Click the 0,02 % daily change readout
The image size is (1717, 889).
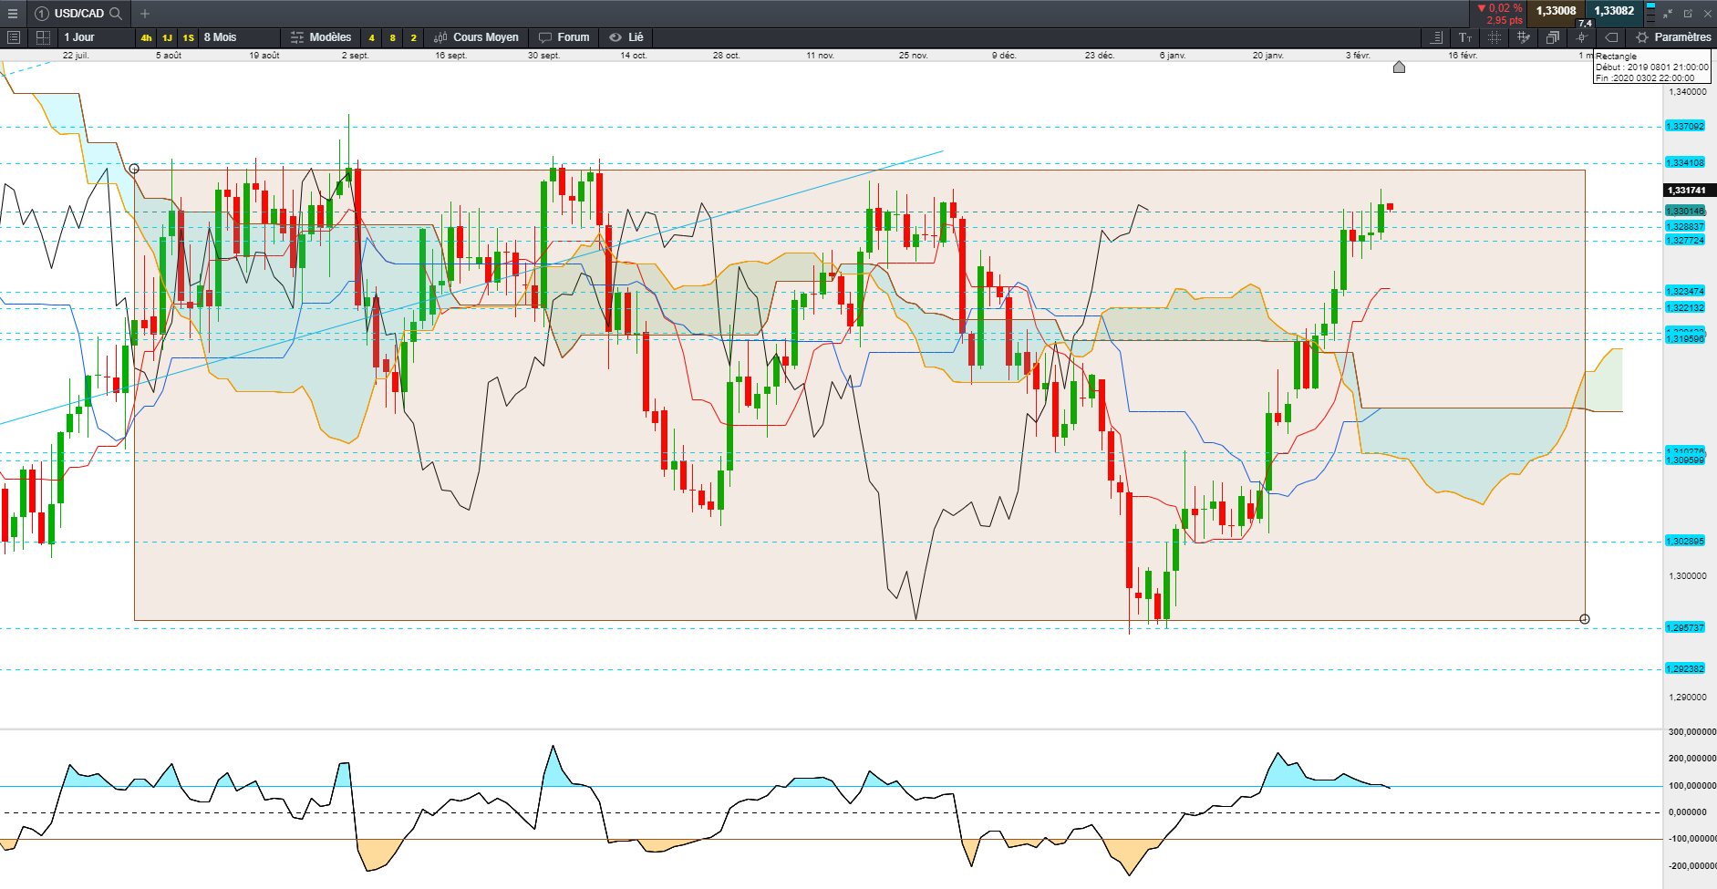point(1500,8)
